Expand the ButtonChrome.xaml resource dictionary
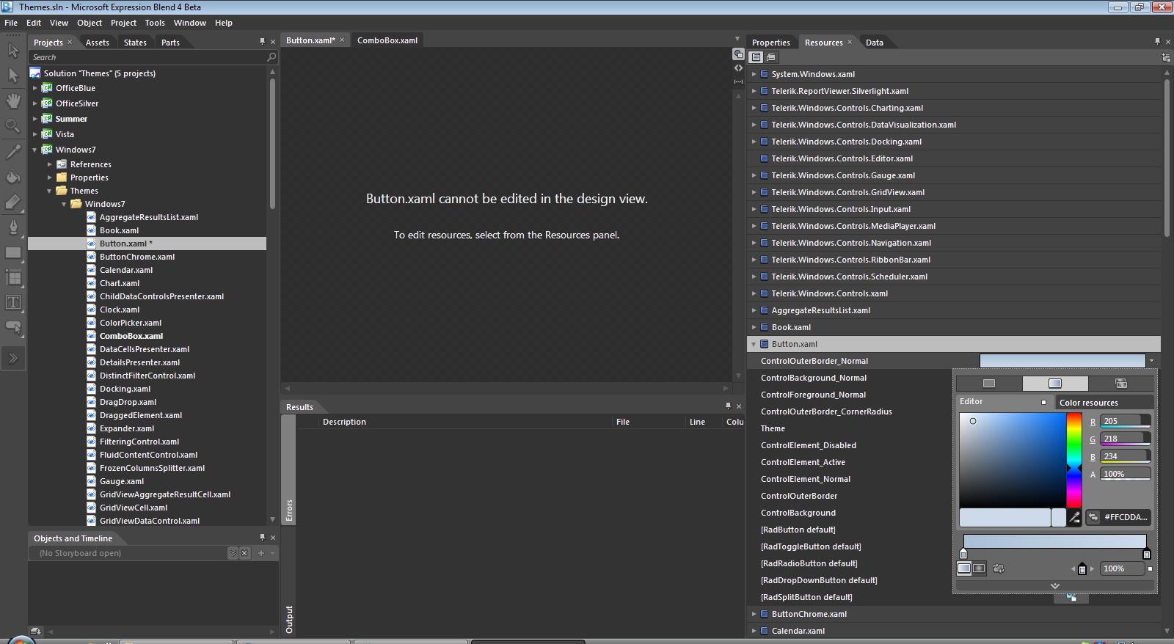1174x644 pixels. (x=754, y=614)
